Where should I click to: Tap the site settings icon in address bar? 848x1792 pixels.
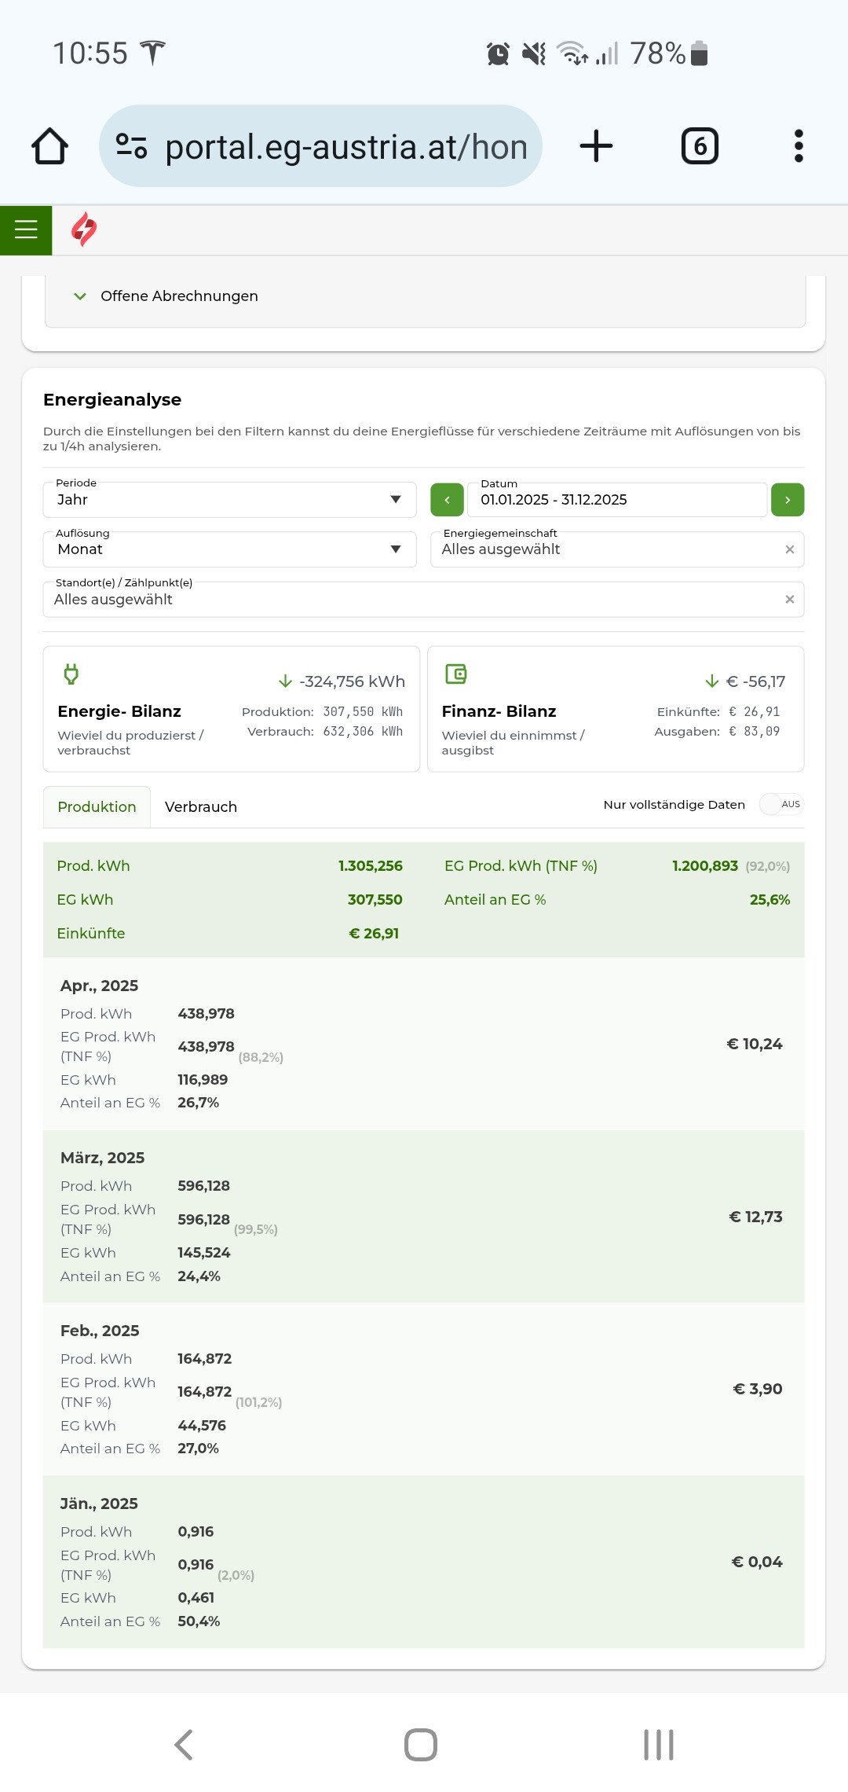pos(131,146)
